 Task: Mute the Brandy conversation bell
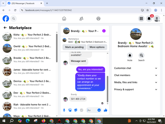pos(130,56)
